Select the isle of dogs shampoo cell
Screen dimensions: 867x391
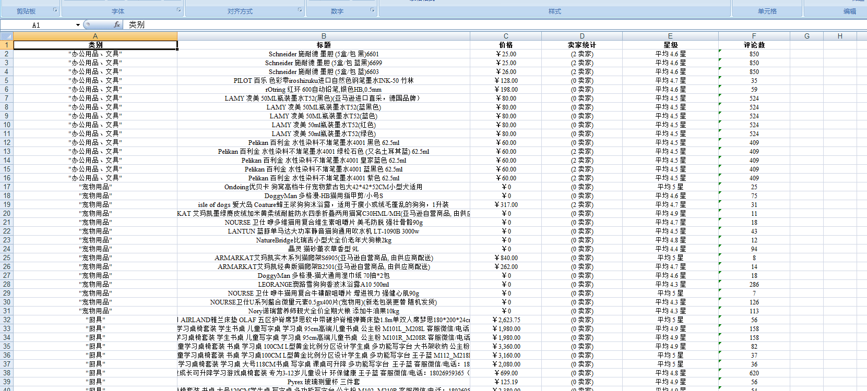324,204
